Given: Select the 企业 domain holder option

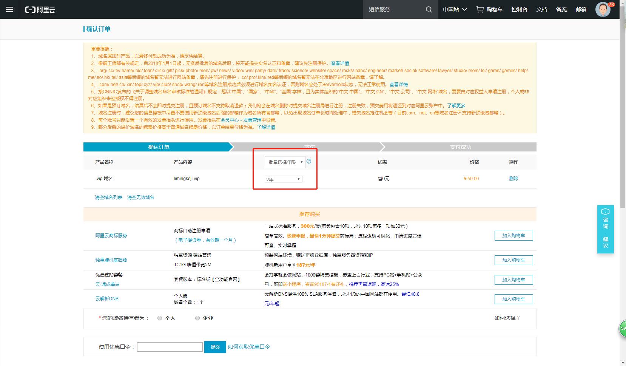Looking at the screenshot, I should (x=197, y=318).
